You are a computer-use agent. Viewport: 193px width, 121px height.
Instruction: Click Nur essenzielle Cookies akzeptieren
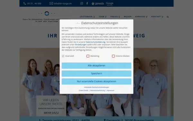click(96, 81)
